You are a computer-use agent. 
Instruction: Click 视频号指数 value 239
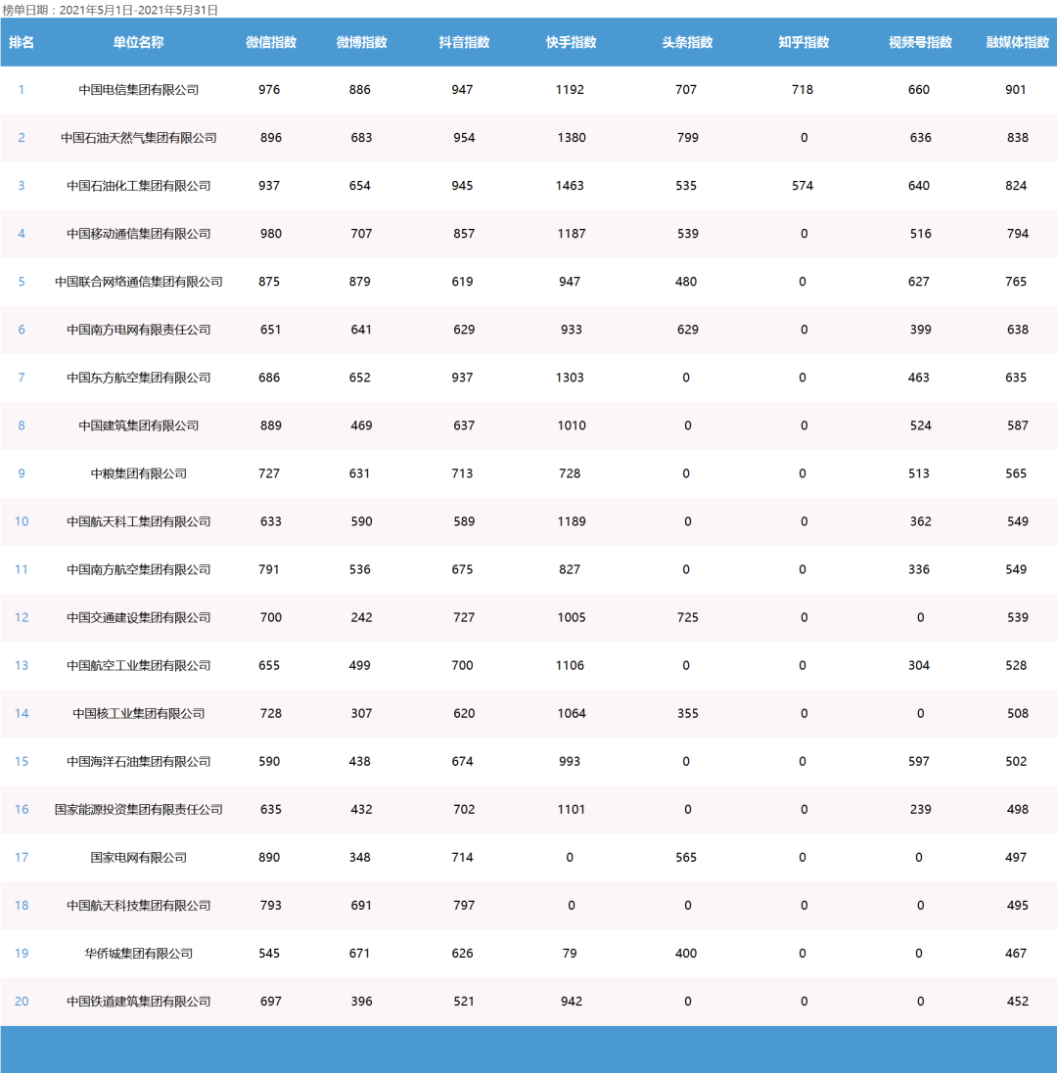(x=920, y=809)
